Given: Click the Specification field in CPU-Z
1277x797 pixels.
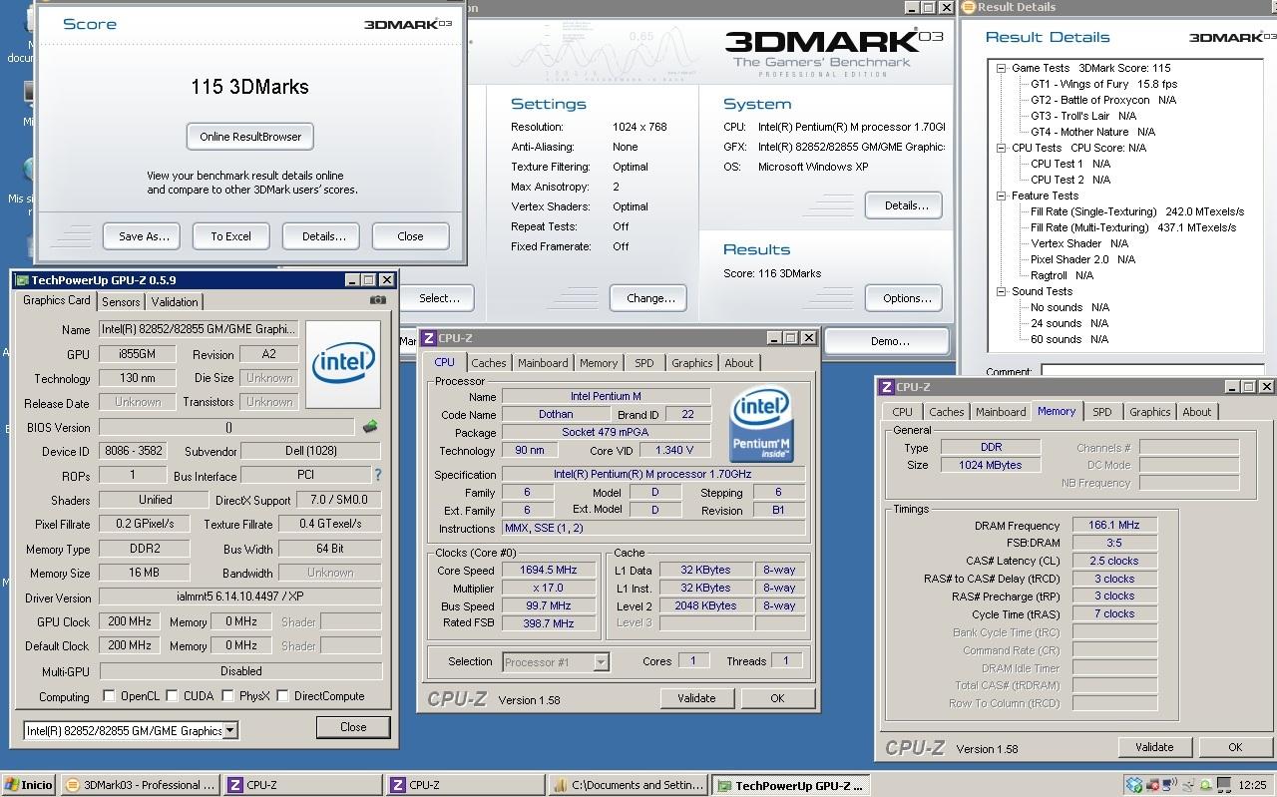Looking at the screenshot, I should (x=653, y=475).
